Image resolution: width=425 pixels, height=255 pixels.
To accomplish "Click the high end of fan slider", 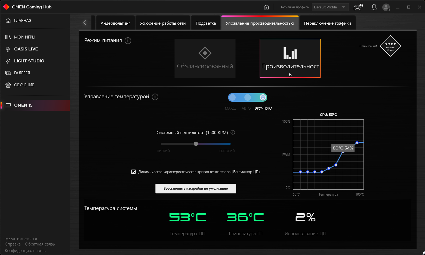I will point(230,144).
